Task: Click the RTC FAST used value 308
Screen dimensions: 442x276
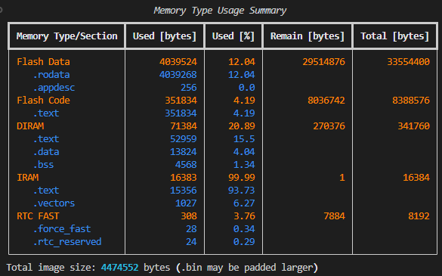Action: (x=189, y=216)
